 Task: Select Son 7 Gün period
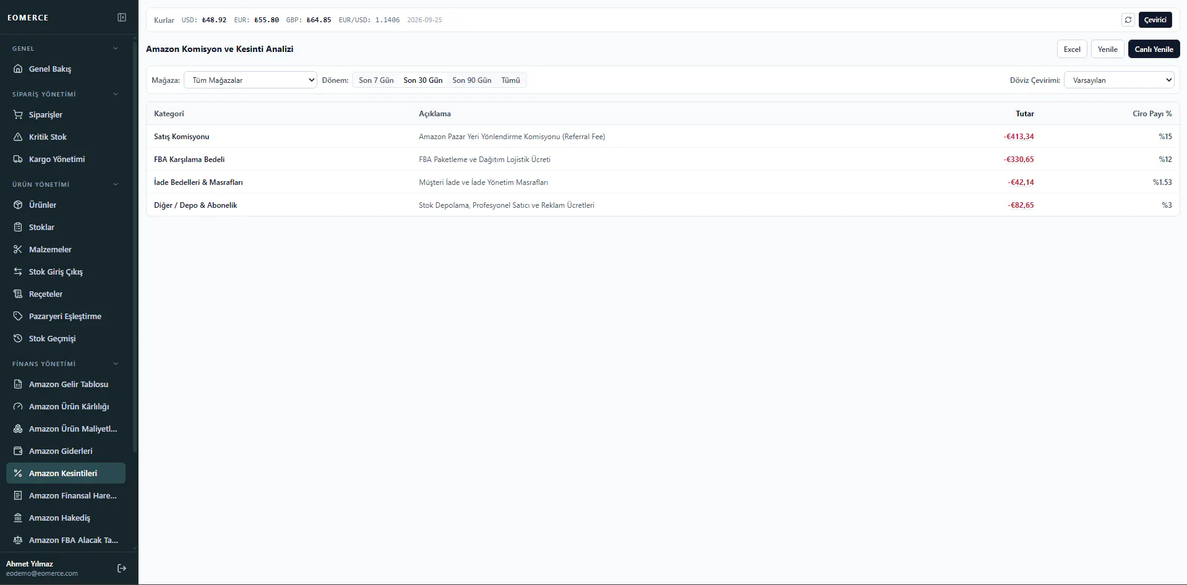(x=376, y=80)
